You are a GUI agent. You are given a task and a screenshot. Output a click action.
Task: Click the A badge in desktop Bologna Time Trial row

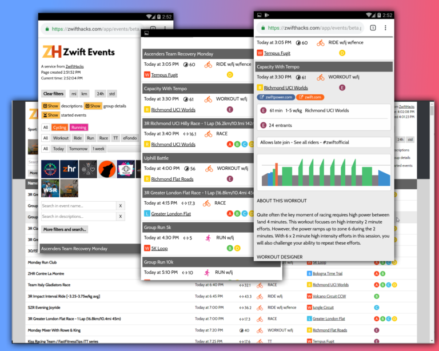pos(377,273)
